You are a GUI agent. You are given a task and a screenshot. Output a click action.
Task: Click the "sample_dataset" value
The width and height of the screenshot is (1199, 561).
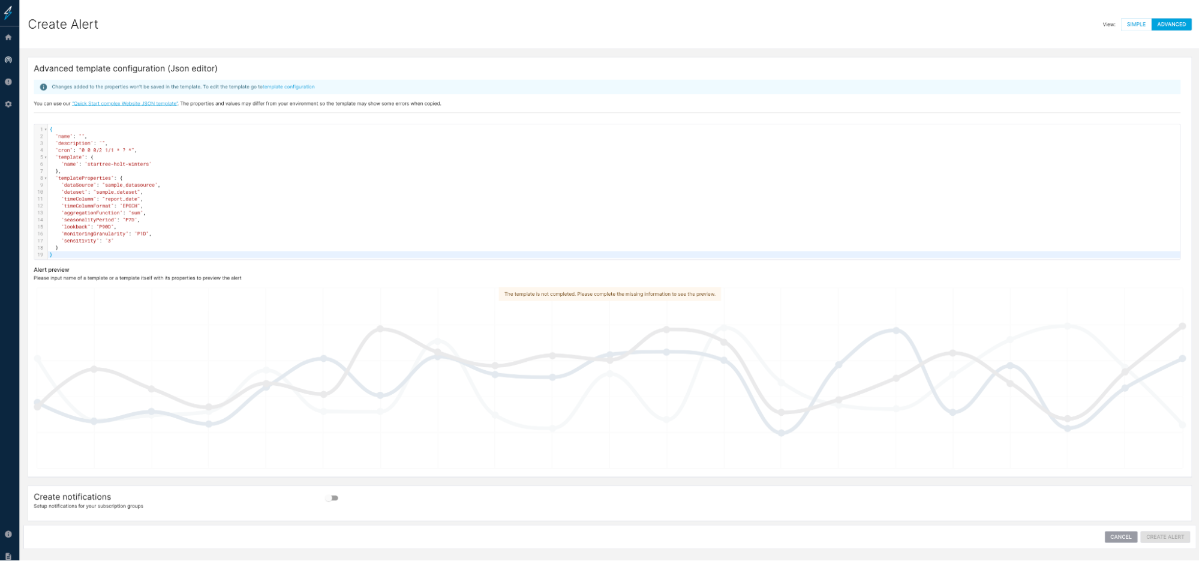pyautogui.click(x=118, y=192)
